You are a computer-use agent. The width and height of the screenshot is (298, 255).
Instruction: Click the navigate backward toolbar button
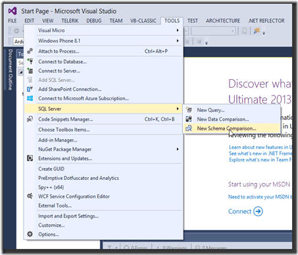(16, 31)
